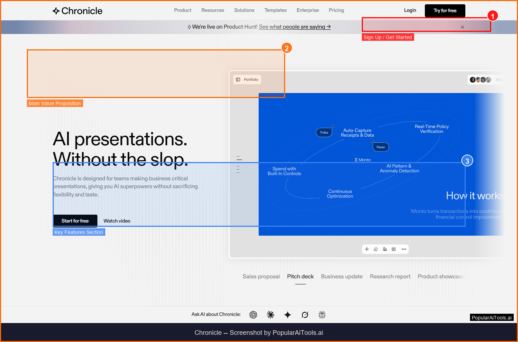Expand the Resources navigation menu
The image size is (518, 342).
point(212,10)
